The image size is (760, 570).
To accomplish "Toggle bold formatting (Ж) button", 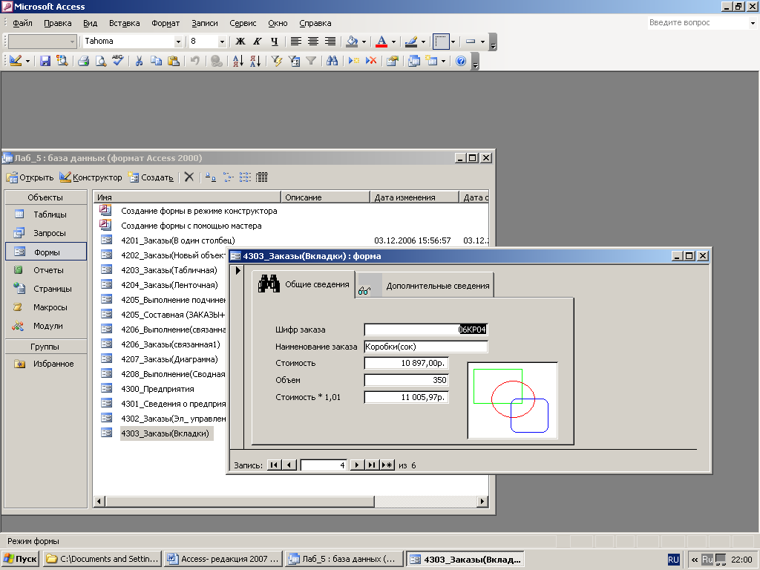I will 240,42.
